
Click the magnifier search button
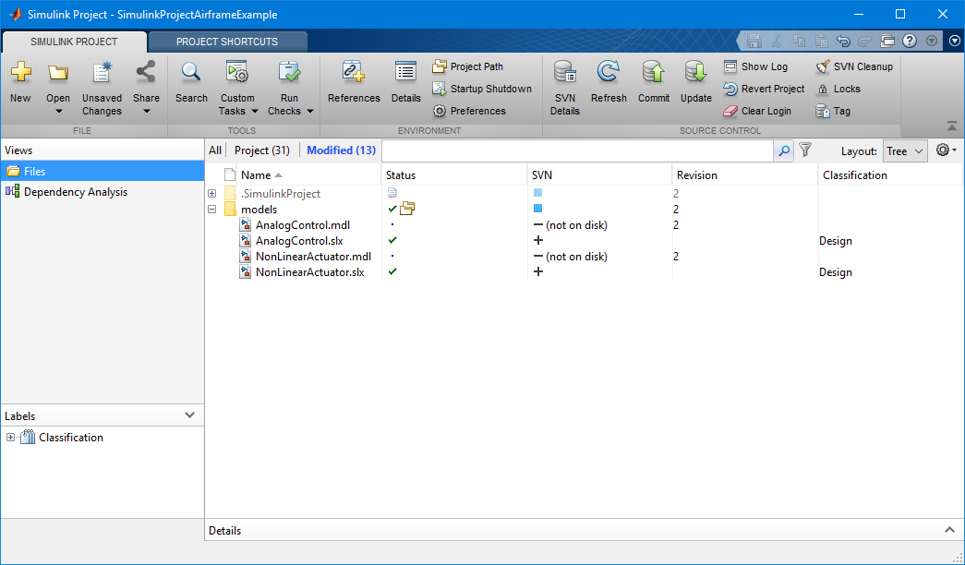coord(784,150)
